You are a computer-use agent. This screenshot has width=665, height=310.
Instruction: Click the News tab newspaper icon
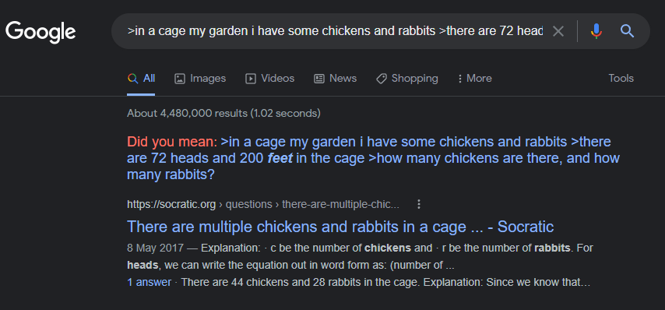coord(319,79)
